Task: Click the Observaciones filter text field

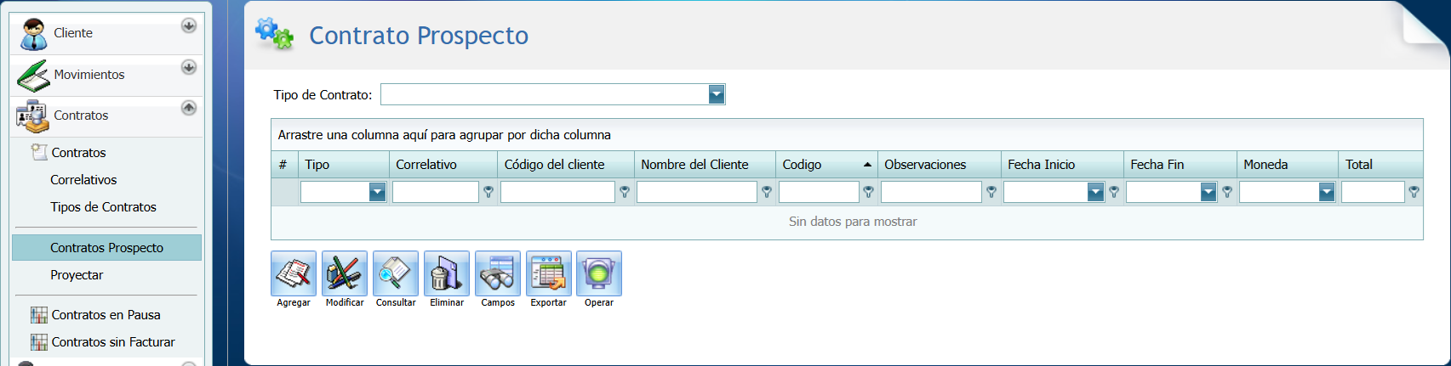Action: pos(931,193)
